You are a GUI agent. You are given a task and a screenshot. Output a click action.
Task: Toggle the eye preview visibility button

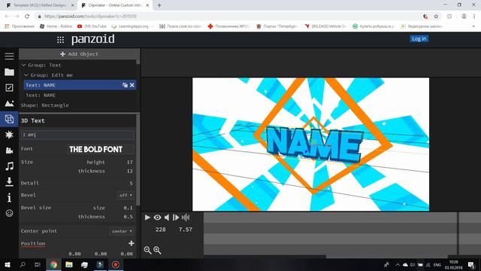pyautogui.click(x=157, y=218)
